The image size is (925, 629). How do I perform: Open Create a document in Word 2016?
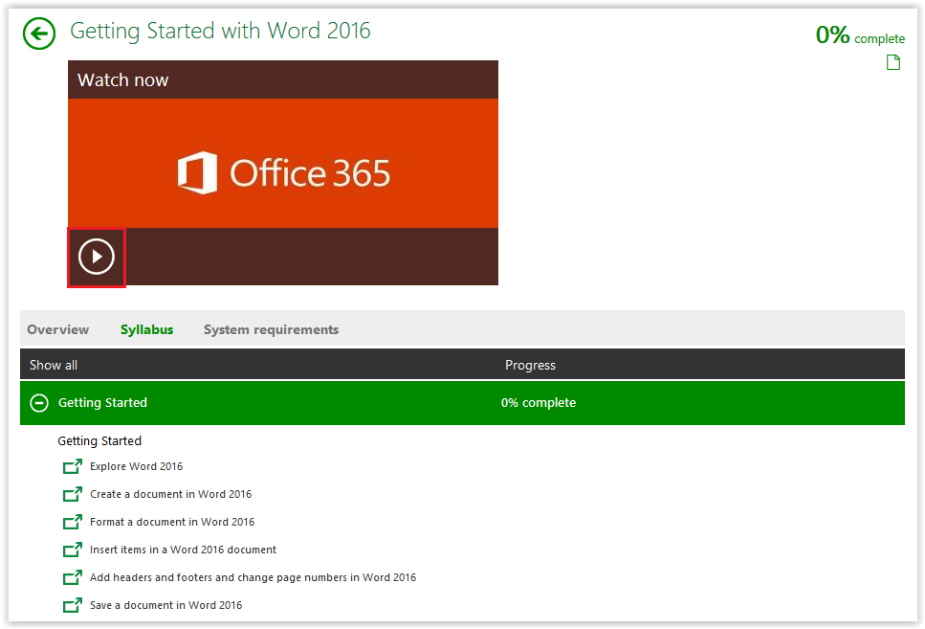[170, 494]
